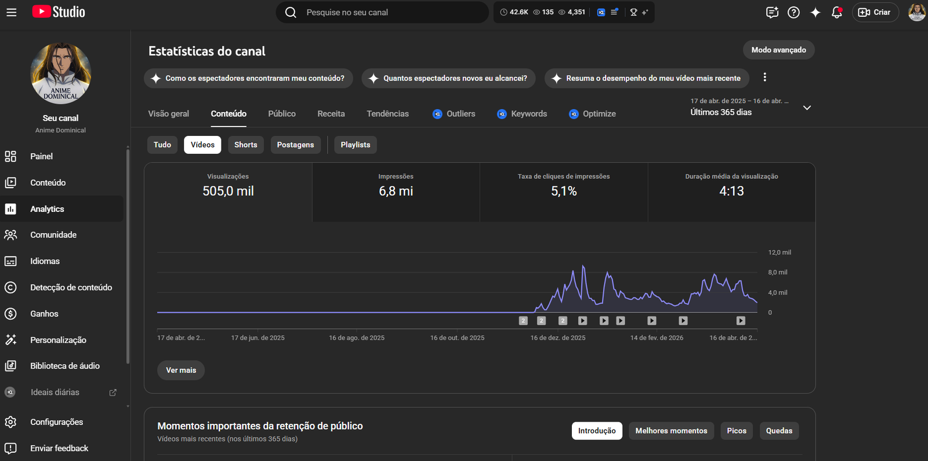Click the Ver mais button below chart
This screenshot has width=928, height=461.
click(x=181, y=370)
